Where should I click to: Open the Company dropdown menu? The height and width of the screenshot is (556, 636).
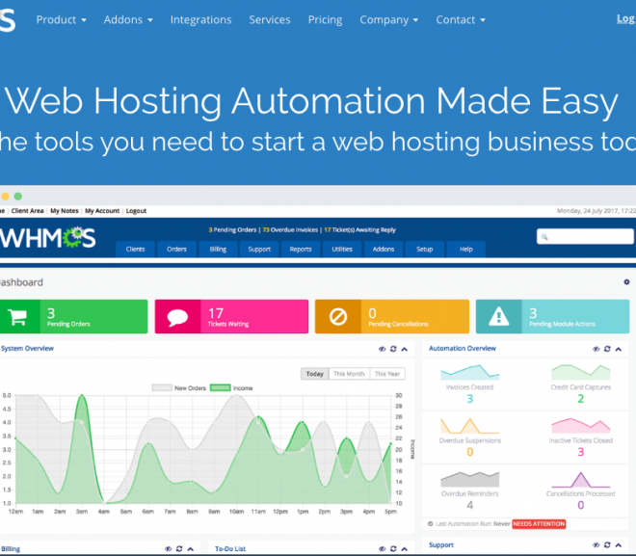pos(389,20)
